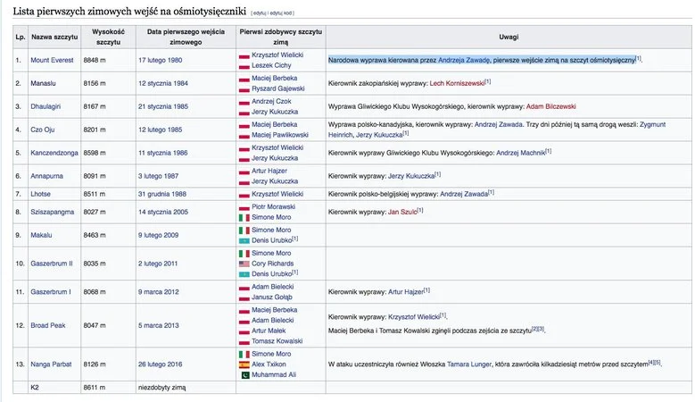This screenshot has width=695, height=402.
Task: Open the Lhotse peak link
Action: coord(40,194)
